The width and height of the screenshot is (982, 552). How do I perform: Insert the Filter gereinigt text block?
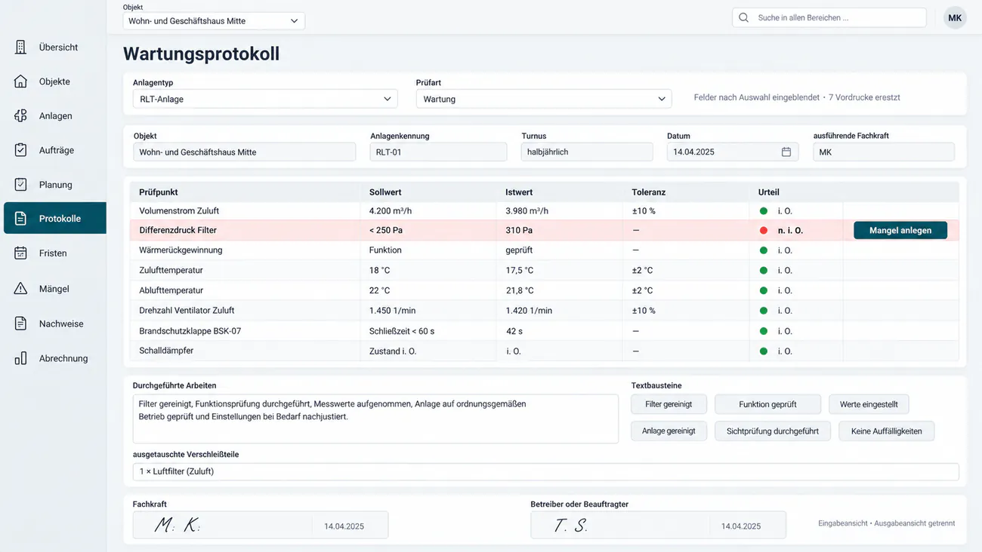point(669,404)
